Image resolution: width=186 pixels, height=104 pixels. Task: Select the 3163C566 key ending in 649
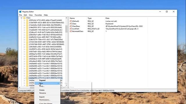(x=46, y=44)
